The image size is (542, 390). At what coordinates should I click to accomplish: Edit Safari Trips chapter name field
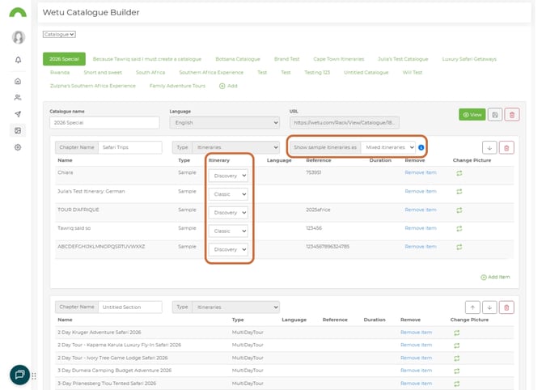[x=130, y=147]
